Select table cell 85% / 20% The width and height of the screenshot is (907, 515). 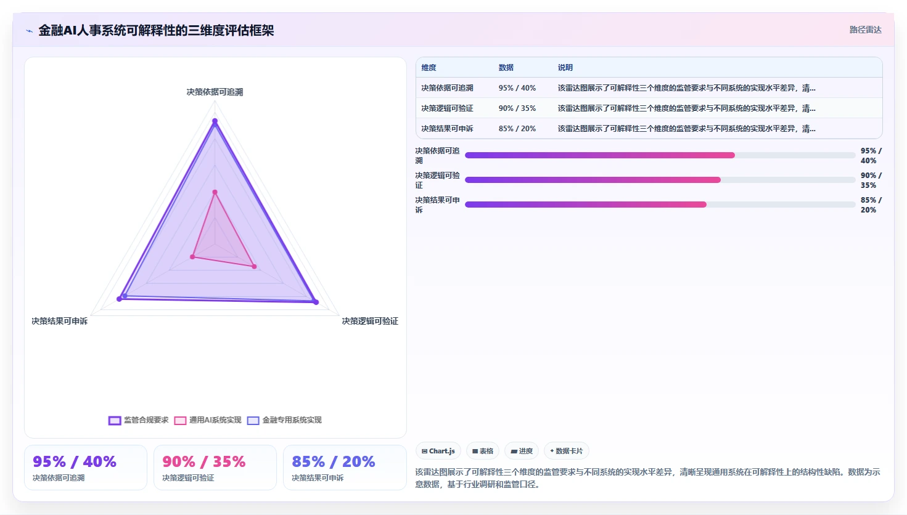click(517, 129)
